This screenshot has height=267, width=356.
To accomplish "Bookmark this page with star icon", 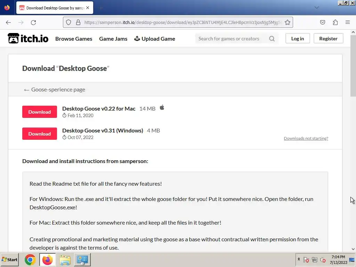I will pos(288,22).
